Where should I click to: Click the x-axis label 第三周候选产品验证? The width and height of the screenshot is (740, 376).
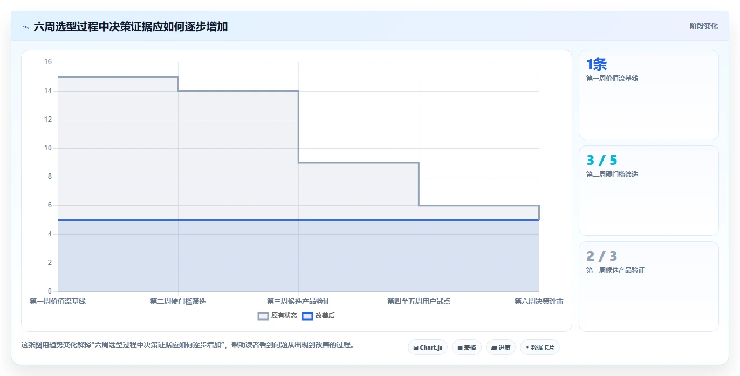[x=298, y=302]
